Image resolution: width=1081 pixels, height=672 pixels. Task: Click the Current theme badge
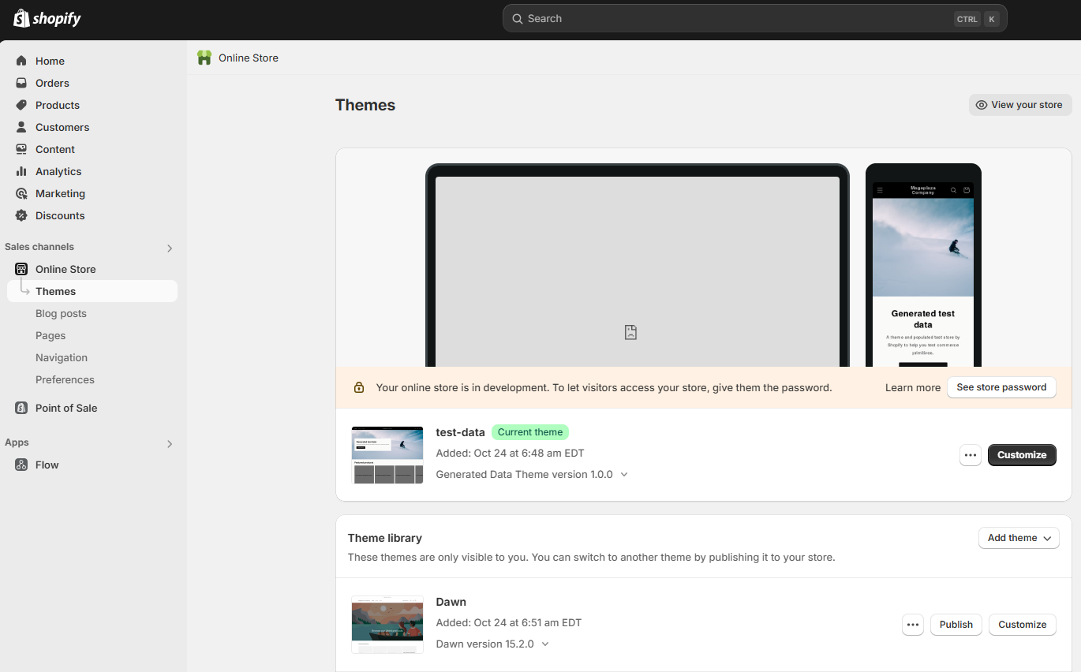[530, 432]
